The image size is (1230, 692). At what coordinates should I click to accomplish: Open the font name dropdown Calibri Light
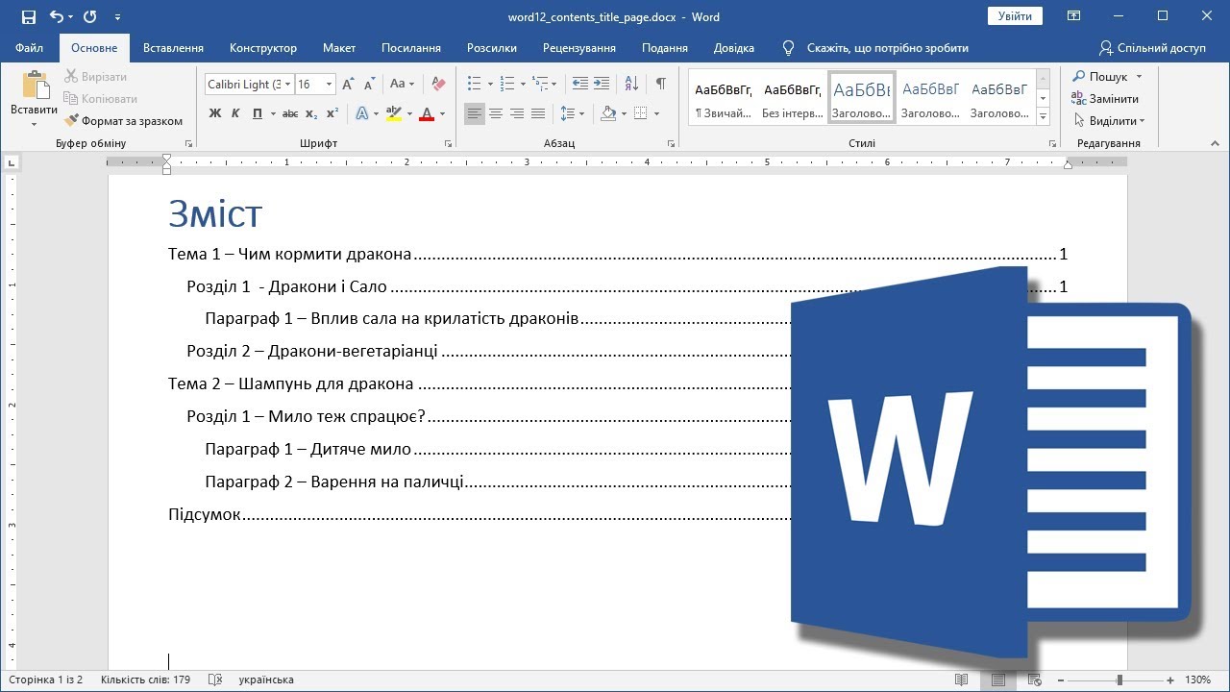click(x=286, y=85)
